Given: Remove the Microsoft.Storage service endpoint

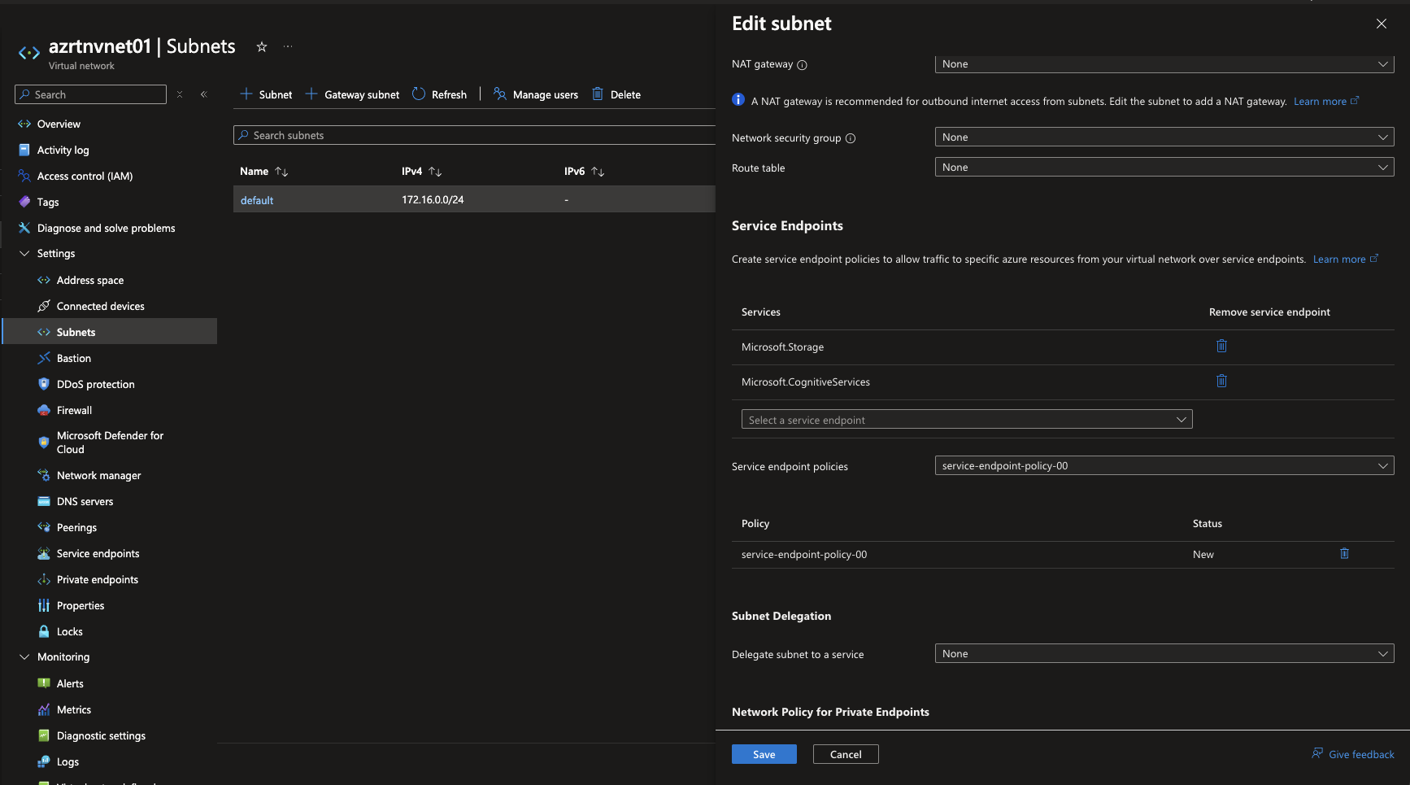Looking at the screenshot, I should click(x=1221, y=346).
